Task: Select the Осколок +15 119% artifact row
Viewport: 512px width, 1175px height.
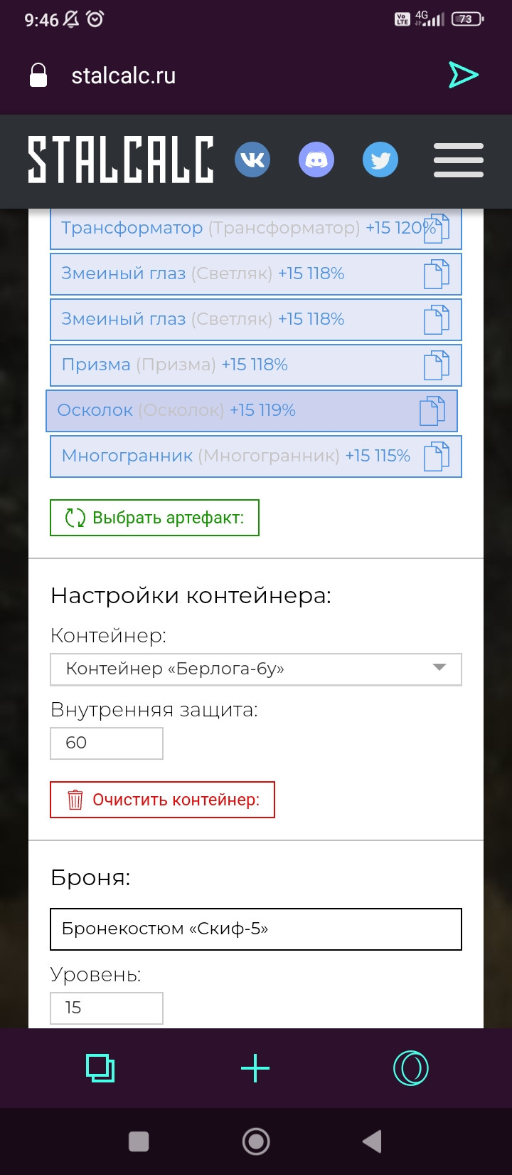Action: [x=252, y=411]
